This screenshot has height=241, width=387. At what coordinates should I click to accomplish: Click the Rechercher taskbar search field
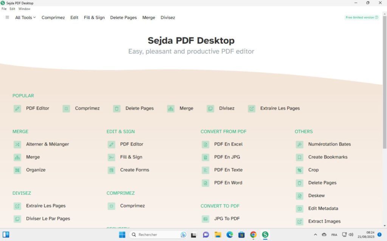coord(158,235)
